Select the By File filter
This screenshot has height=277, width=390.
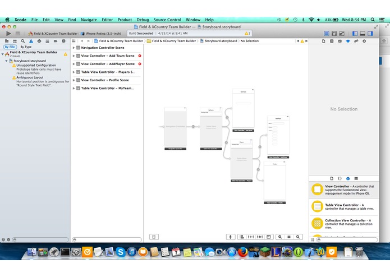10,47
